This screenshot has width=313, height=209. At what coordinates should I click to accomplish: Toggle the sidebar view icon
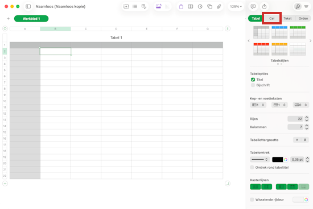pyautogui.click(x=28, y=7)
